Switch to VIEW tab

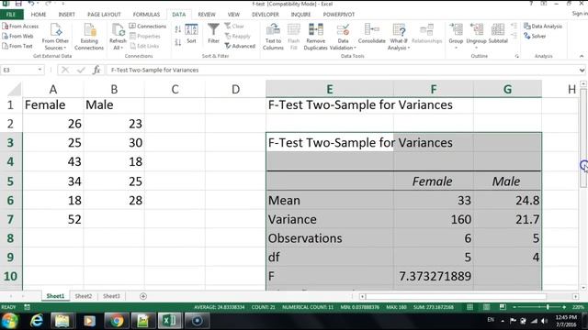pos(233,15)
